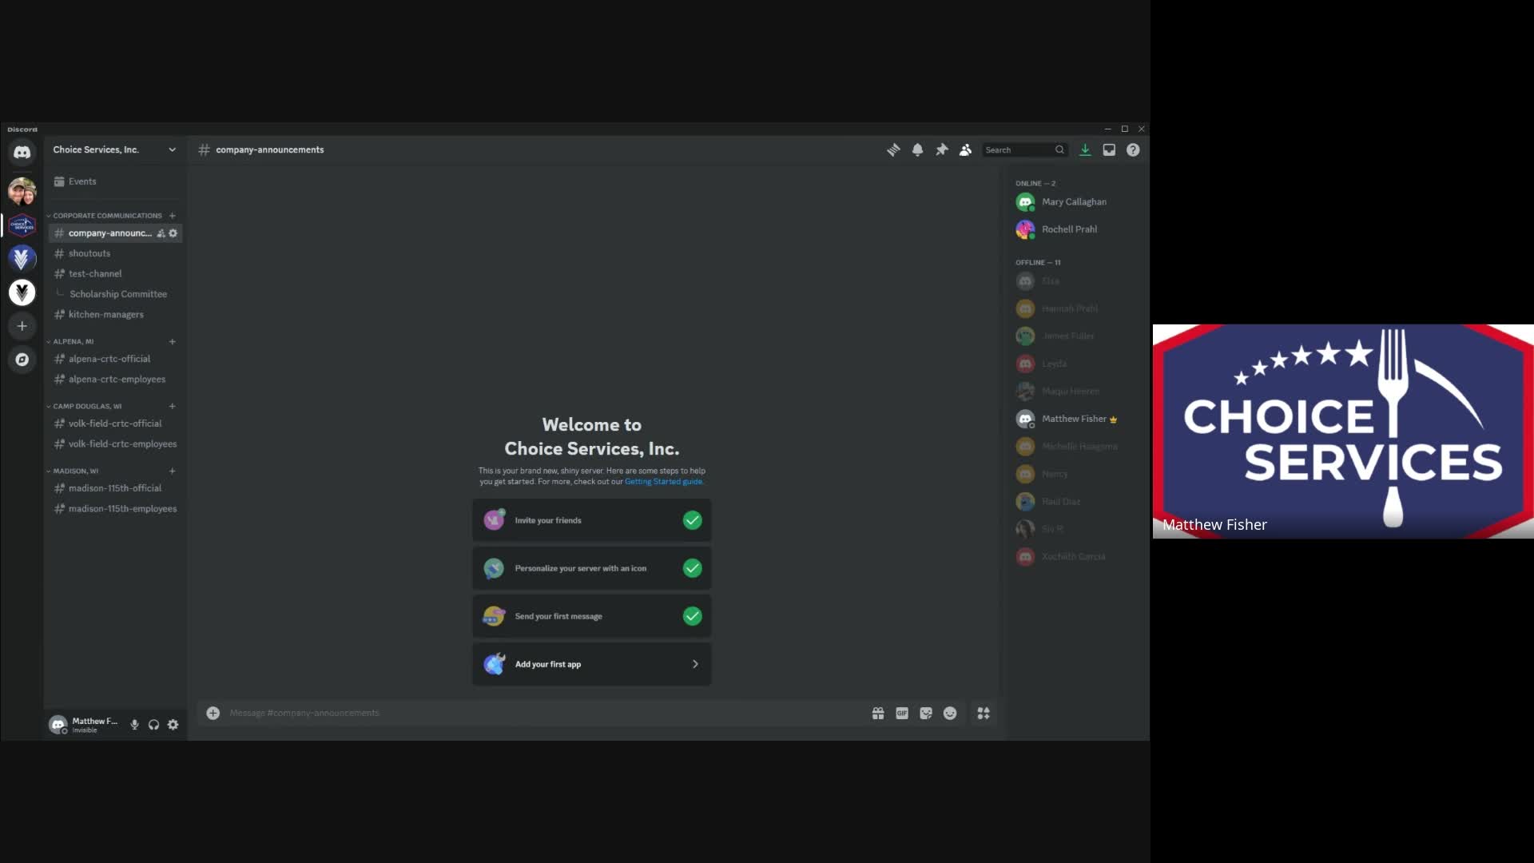Create channel in Madison, WI category
1534x863 pixels.
(172, 471)
